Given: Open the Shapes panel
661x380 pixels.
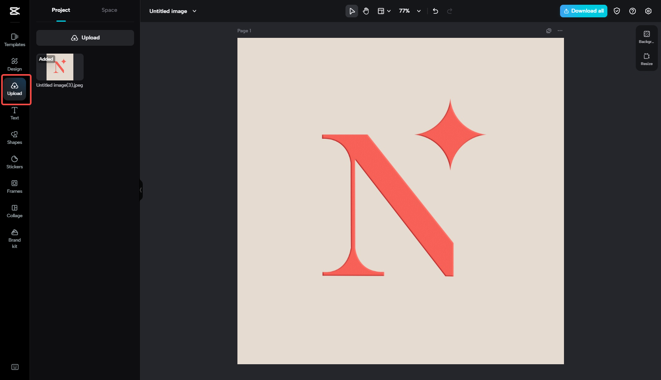Looking at the screenshot, I should [x=14, y=137].
